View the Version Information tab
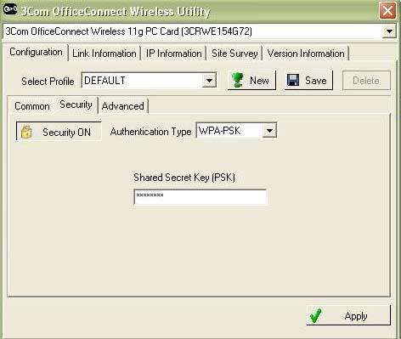This screenshot has height=339, width=401. (x=306, y=54)
